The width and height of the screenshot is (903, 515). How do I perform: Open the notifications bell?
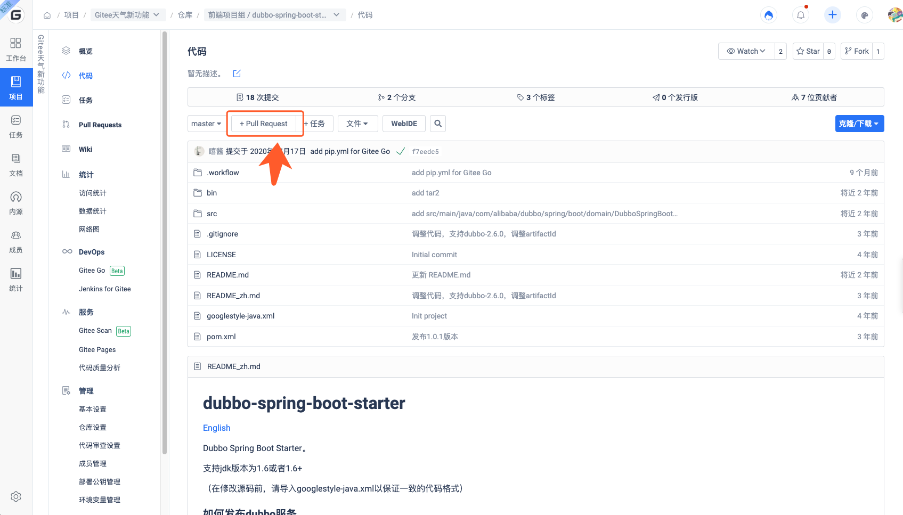[801, 15]
